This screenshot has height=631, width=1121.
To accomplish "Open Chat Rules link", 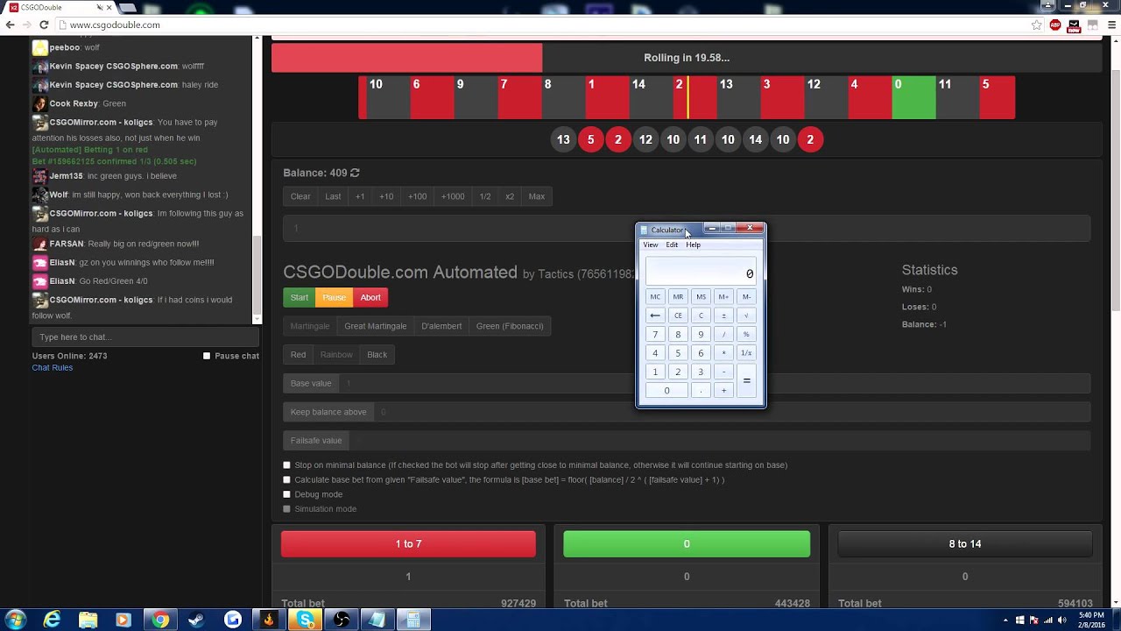I will point(53,368).
